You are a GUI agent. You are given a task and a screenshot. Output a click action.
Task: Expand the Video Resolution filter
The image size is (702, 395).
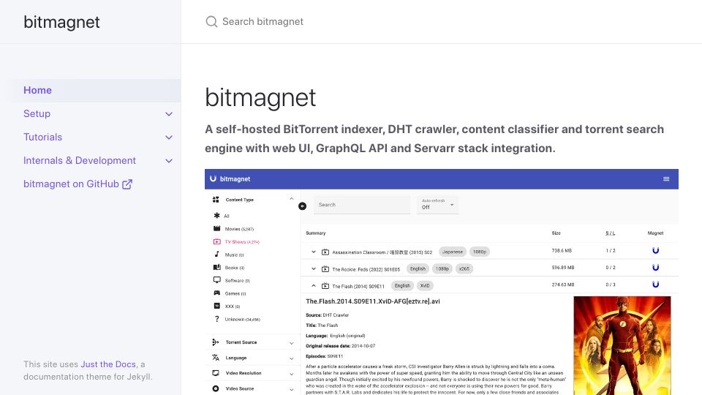pos(292,374)
